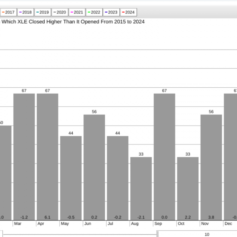Toggle the 2021 year legend button
This screenshot has height=237, width=237.
tap(77, 12)
